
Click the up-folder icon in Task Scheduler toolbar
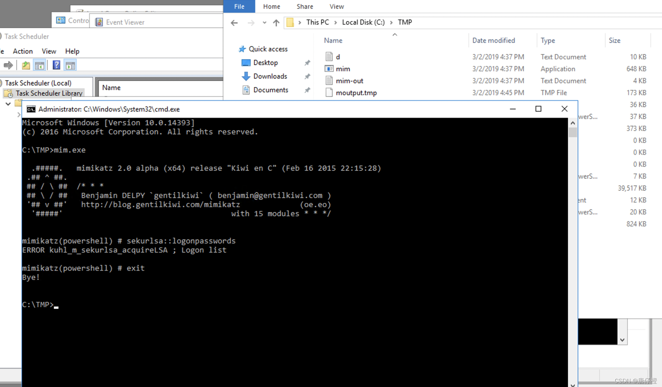(26, 65)
